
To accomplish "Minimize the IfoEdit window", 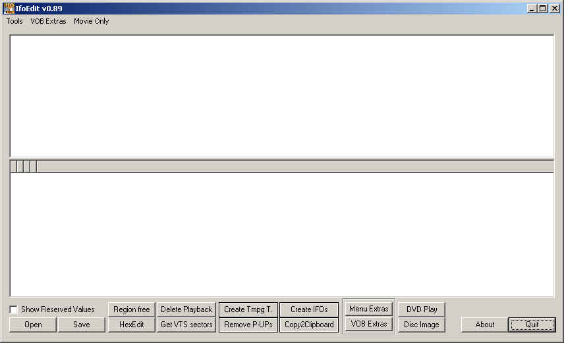I will click(x=532, y=9).
